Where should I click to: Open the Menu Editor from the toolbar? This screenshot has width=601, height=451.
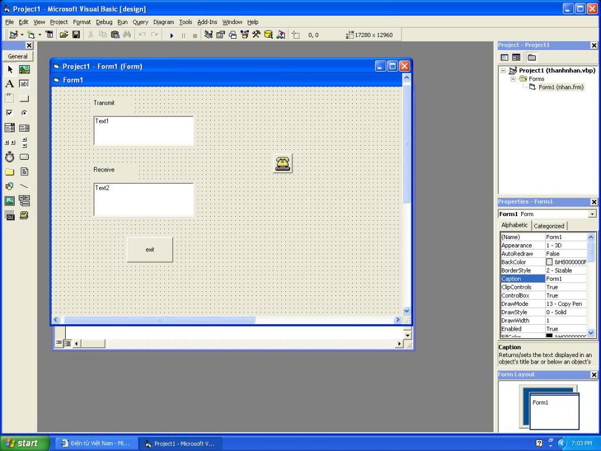tap(49, 35)
